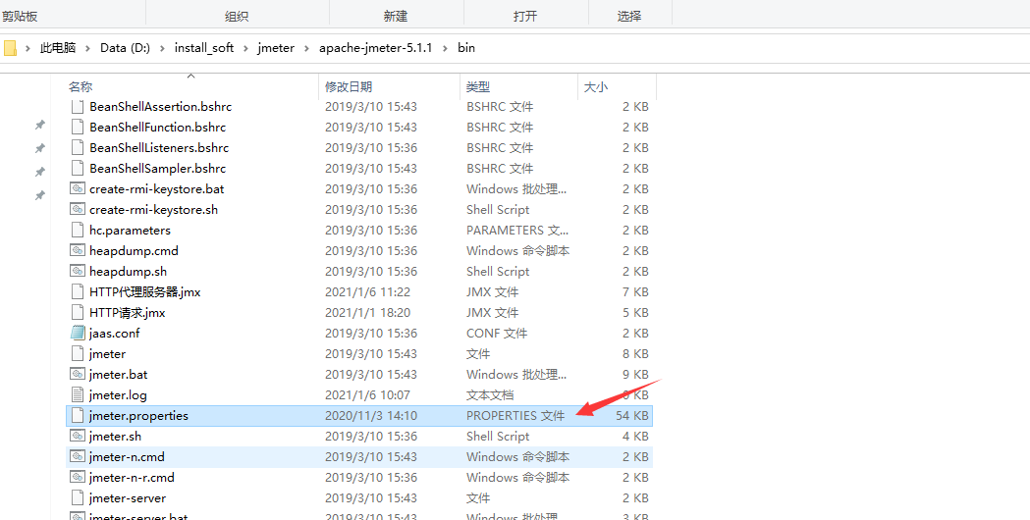Click the create-rmi-keystore.bat batch icon
This screenshot has width=1030, height=520.
tap(78, 189)
